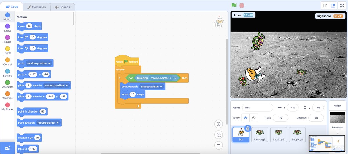Enter full screen stage mode
This screenshot has width=348, height=154.
[x=342, y=6]
